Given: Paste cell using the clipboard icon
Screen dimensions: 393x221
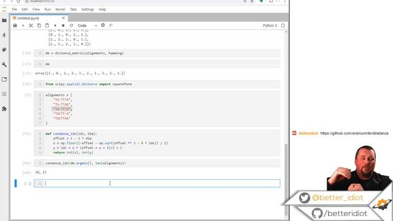Looking at the screenshot, I should (x=47, y=26).
